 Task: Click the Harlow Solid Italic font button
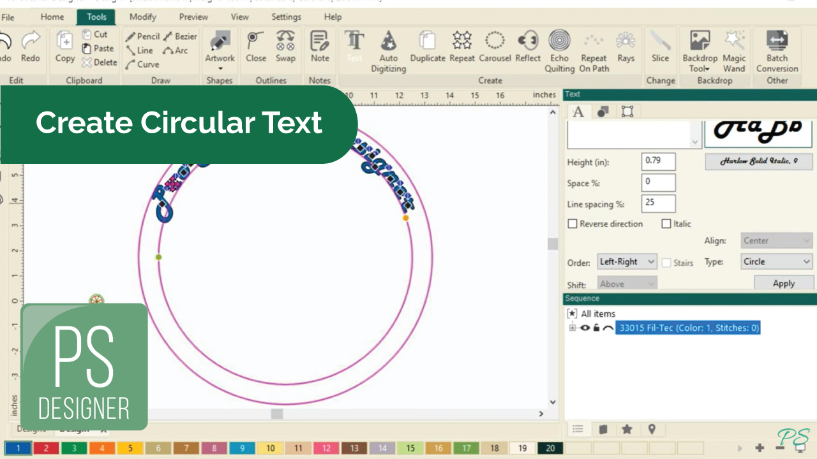coord(758,161)
